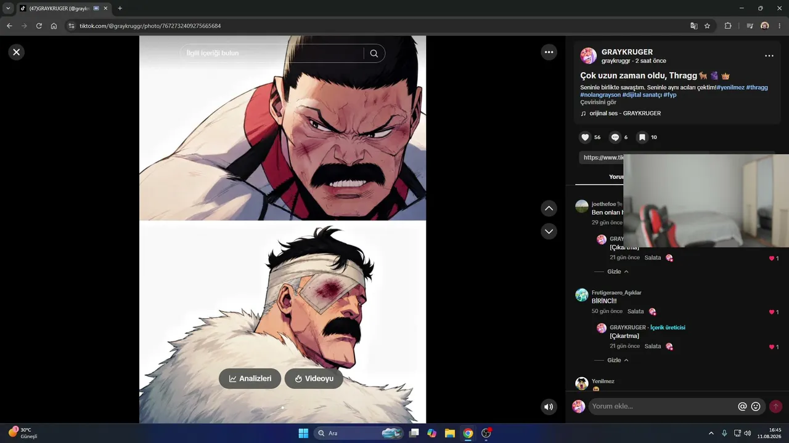
Task: Go forward with the browser forward arrow
Action: (24, 26)
